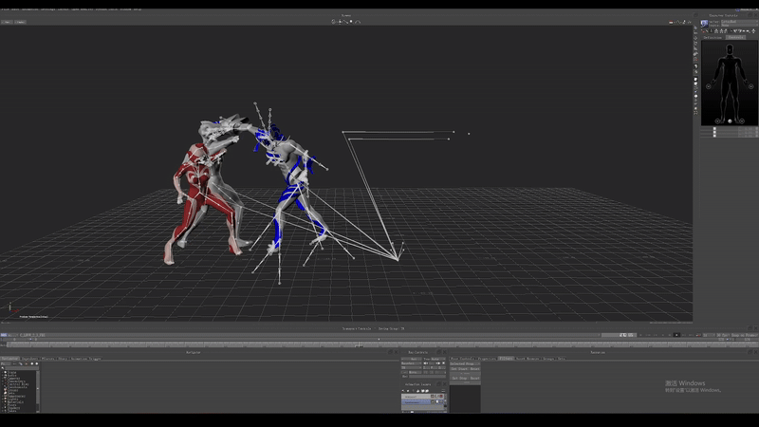The height and width of the screenshot is (427, 759).
Task: Select the Navigator tab
Action: click(9, 359)
